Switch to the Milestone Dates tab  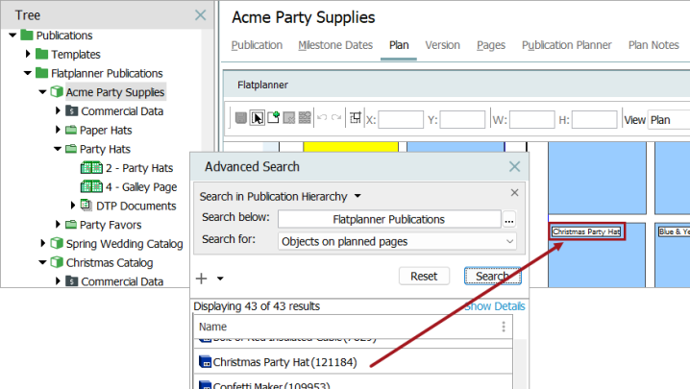point(335,45)
